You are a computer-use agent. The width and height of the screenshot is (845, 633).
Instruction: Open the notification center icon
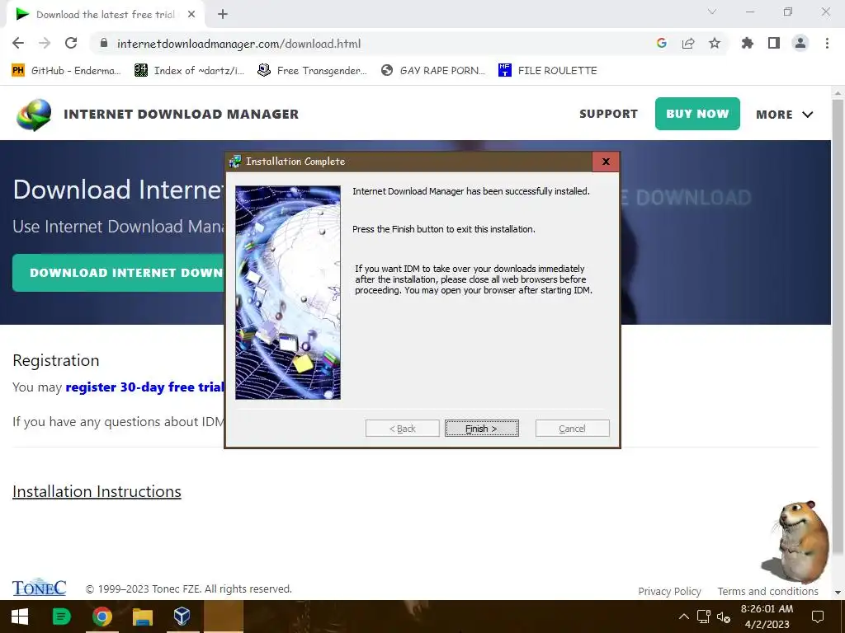coord(818,617)
